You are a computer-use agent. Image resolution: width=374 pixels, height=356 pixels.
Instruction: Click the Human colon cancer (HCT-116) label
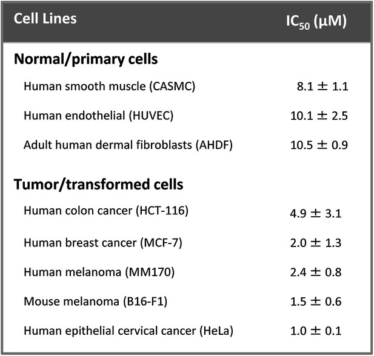[106, 211]
